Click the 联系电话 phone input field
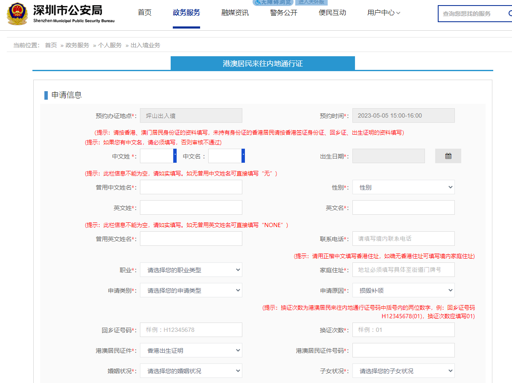512x383 pixels. [x=403, y=239]
